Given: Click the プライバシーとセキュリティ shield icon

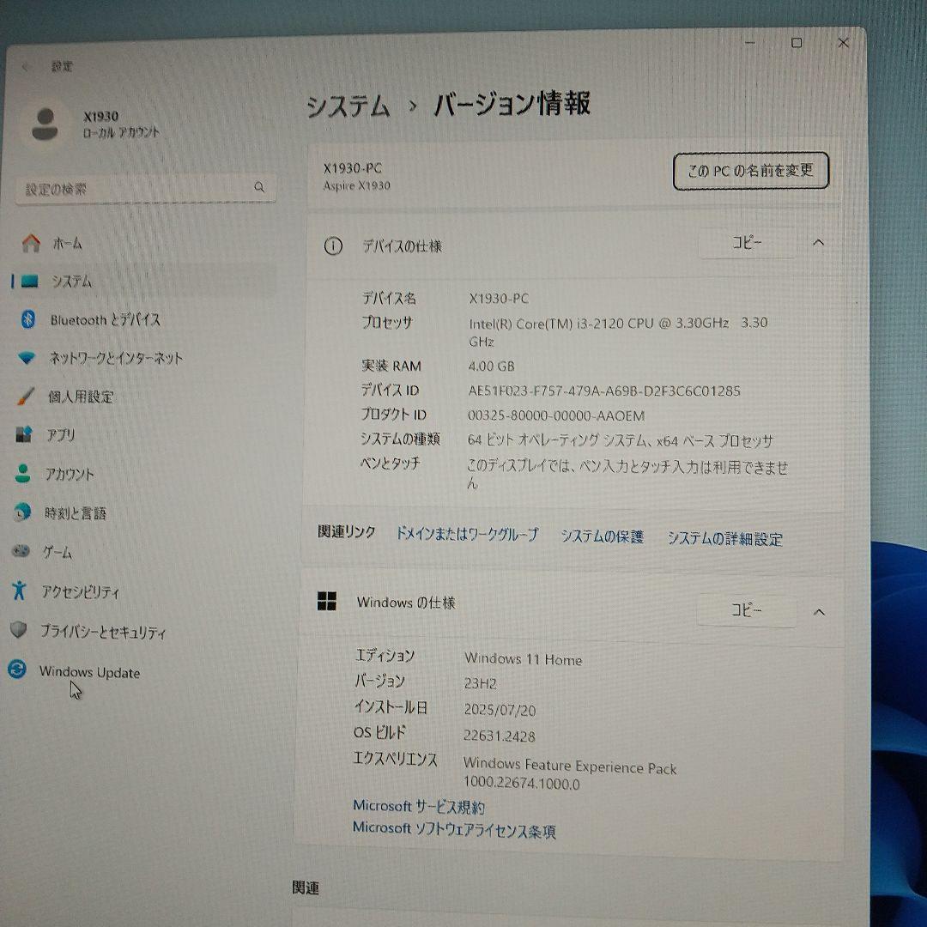Looking at the screenshot, I should tap(18, 630).
